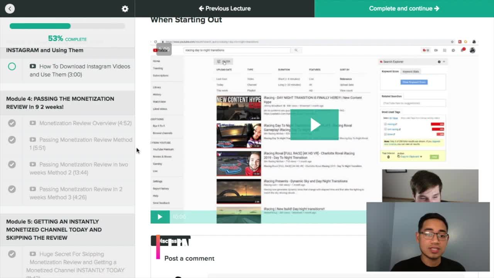
Task: Click Trending in YouTube sidebar
Action: [x=158, y=68]
